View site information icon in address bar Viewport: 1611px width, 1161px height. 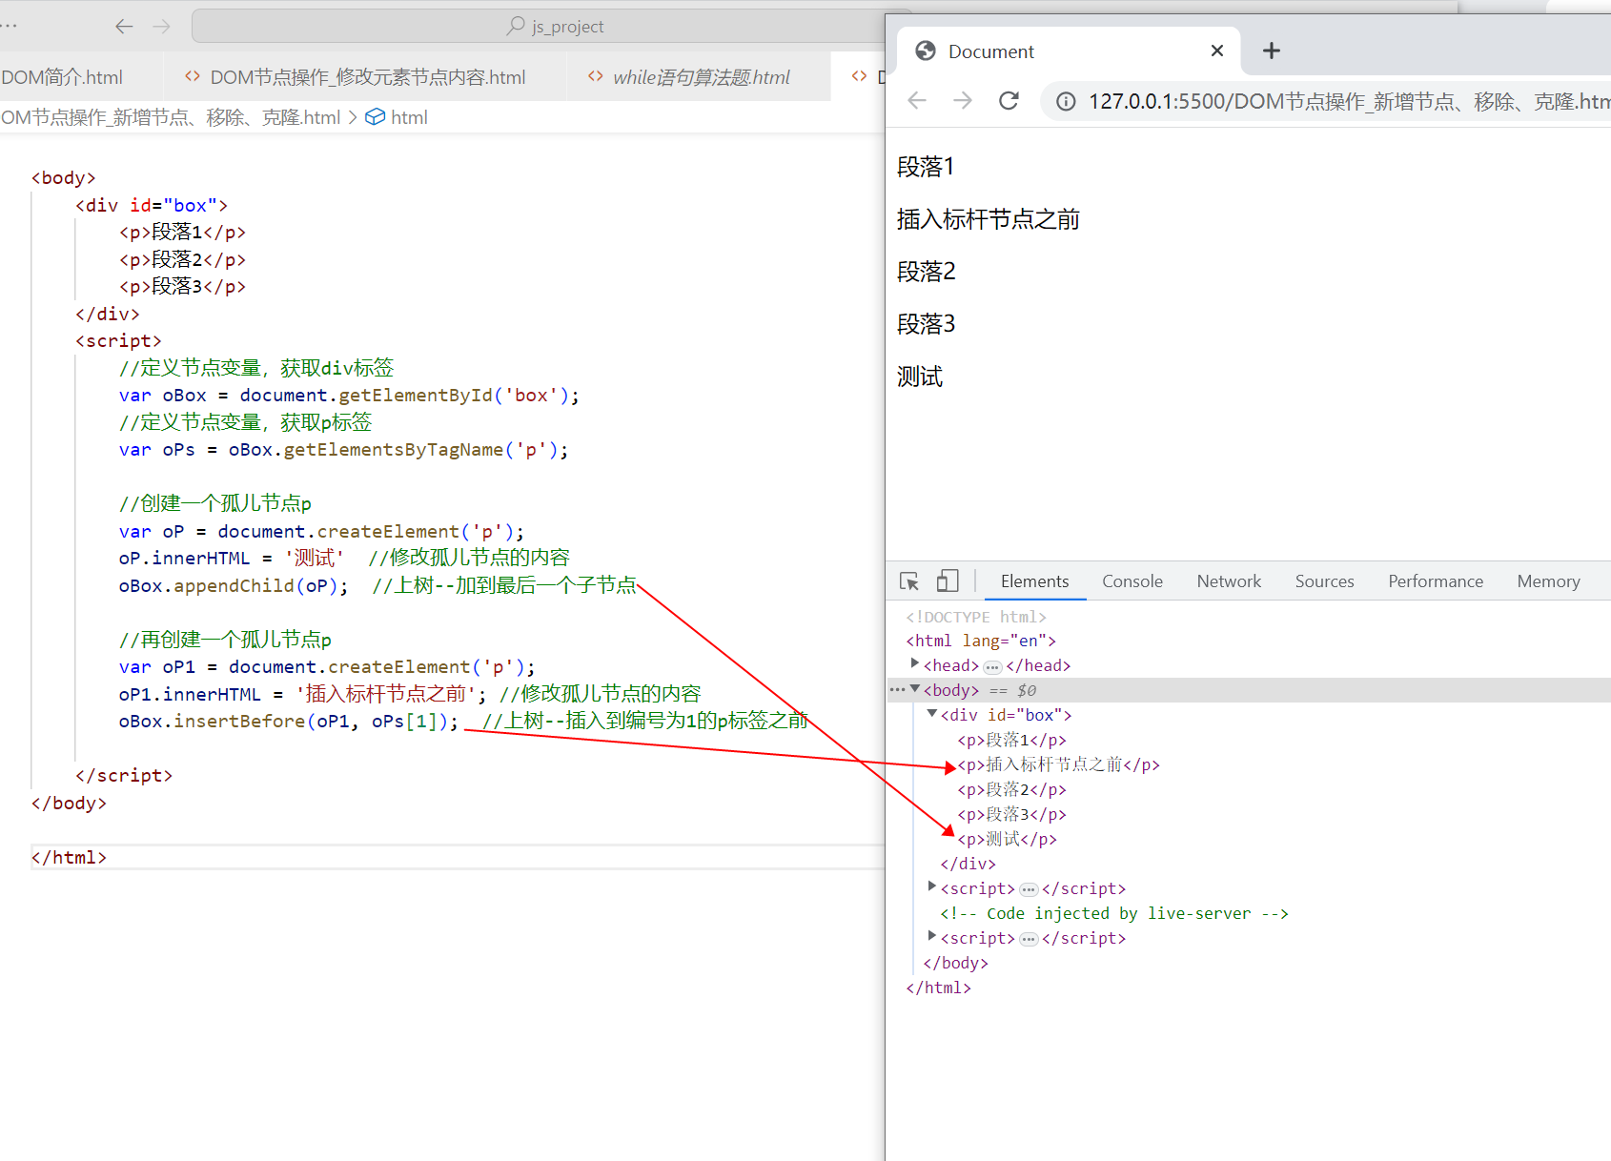tap(1066, 101)
